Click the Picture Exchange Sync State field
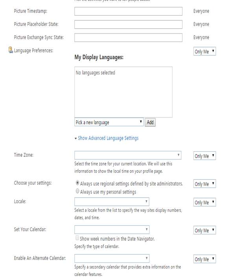Image resolution: width=245 pixels, height=278 pixels. pyautogui.click(x=128, y=38)
